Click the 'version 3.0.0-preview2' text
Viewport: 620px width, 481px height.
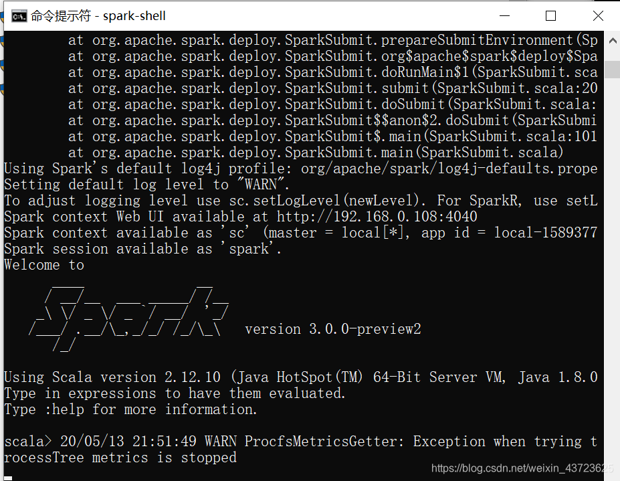tap(333, 329)
